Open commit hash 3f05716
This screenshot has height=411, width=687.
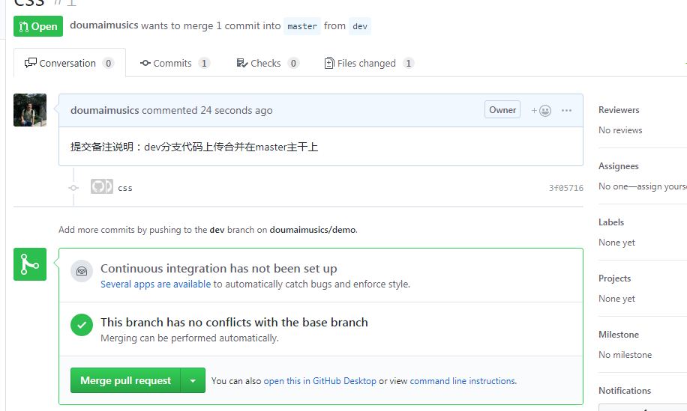(566, 188)
